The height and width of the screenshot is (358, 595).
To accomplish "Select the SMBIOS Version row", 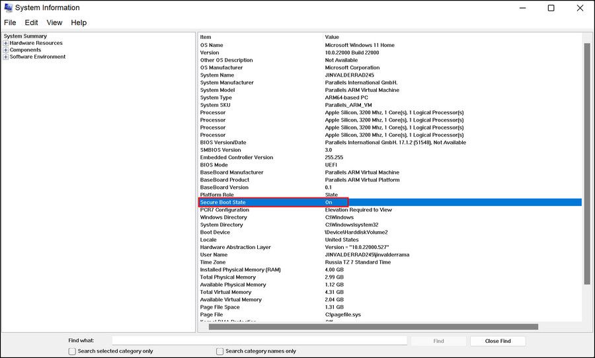I will [390, 150].
